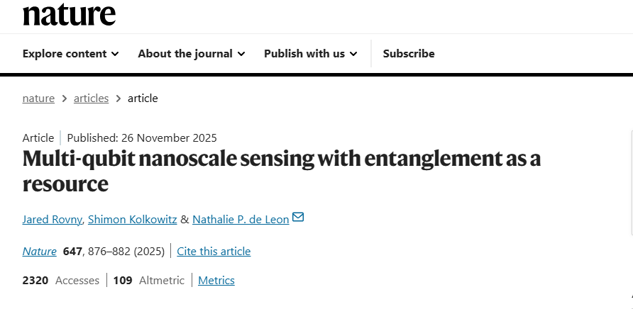Open the italic Nature journal link
This screenshot has width=633, height=309.
(39, 251)
